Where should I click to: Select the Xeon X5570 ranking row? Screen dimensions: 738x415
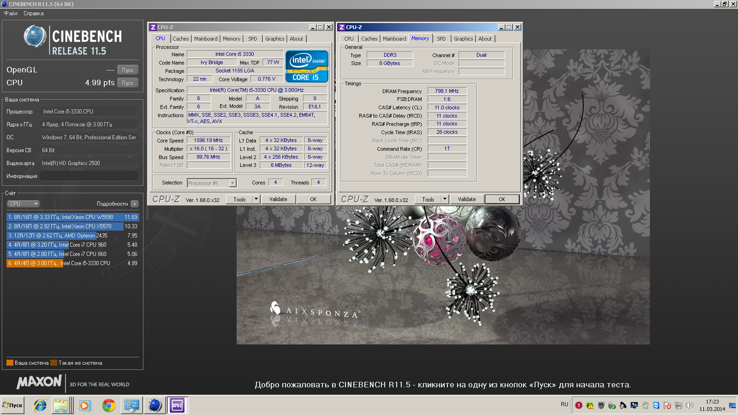(x=72, y=226)
